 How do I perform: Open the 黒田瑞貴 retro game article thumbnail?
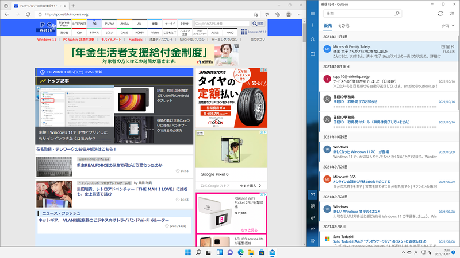54,194
